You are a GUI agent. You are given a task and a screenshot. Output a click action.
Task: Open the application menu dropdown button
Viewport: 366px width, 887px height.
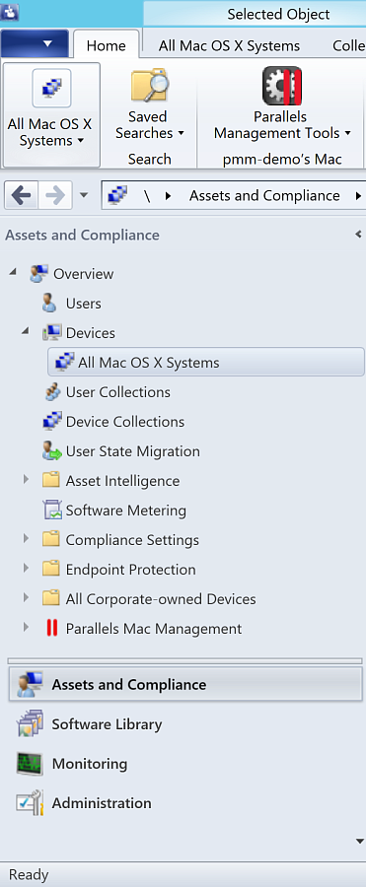[36, 43]
